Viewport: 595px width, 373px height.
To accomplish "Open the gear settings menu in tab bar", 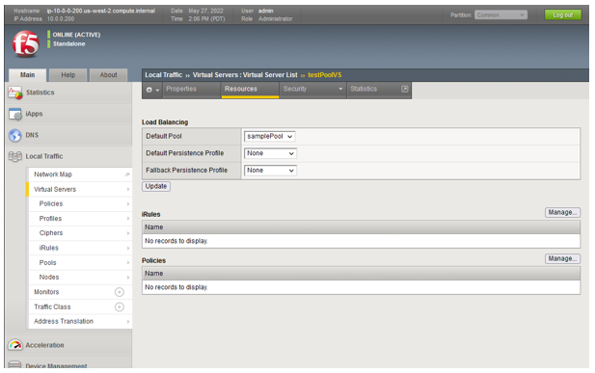I will click(x=152, y=90).
